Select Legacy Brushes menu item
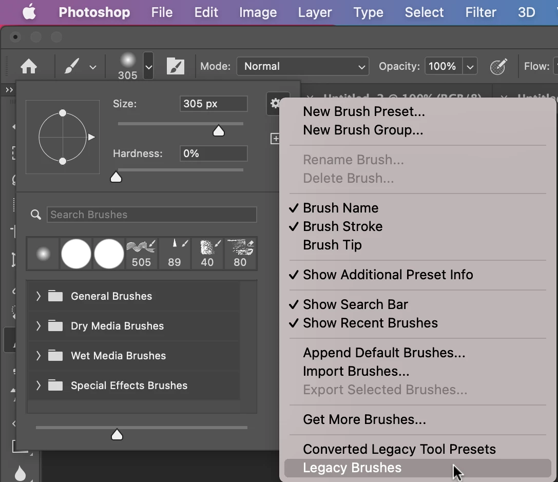 coord(417,468)
